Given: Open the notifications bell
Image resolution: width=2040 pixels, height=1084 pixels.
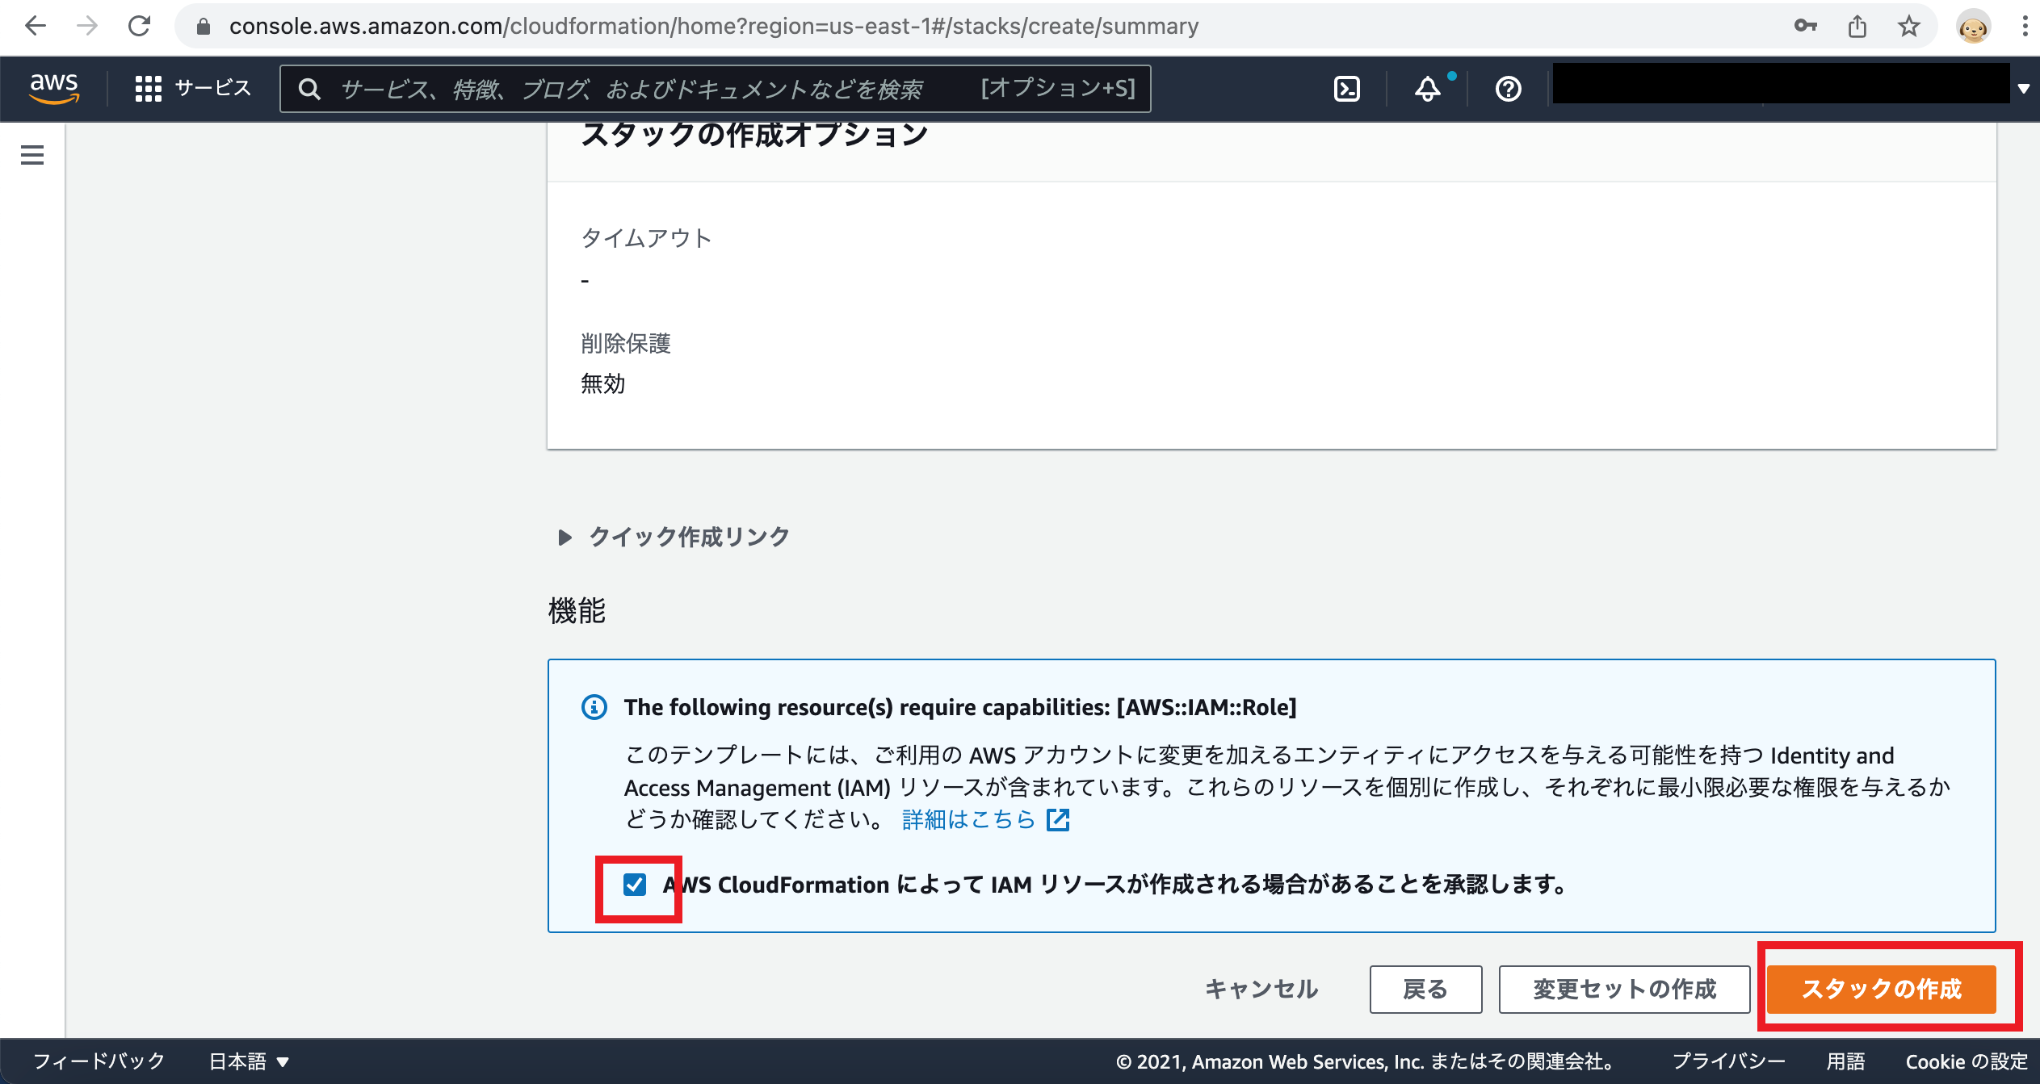Looking at the screenshot, I should [1428, 89].
